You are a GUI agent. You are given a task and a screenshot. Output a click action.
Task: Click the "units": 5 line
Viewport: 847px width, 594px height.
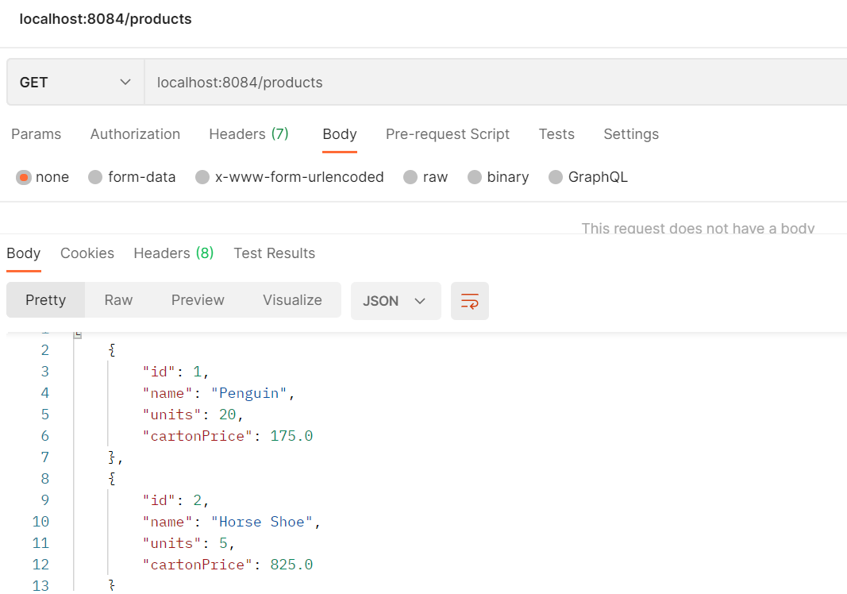click(x=188, y=543)
